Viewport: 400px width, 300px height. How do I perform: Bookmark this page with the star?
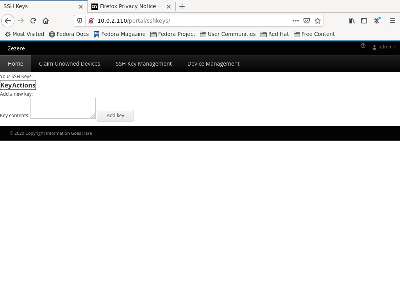tap(318, 21)
